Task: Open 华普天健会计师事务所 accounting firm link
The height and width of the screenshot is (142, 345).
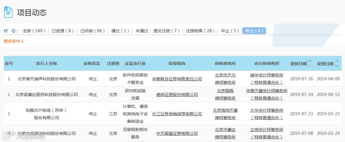Action: pos(267,95)
